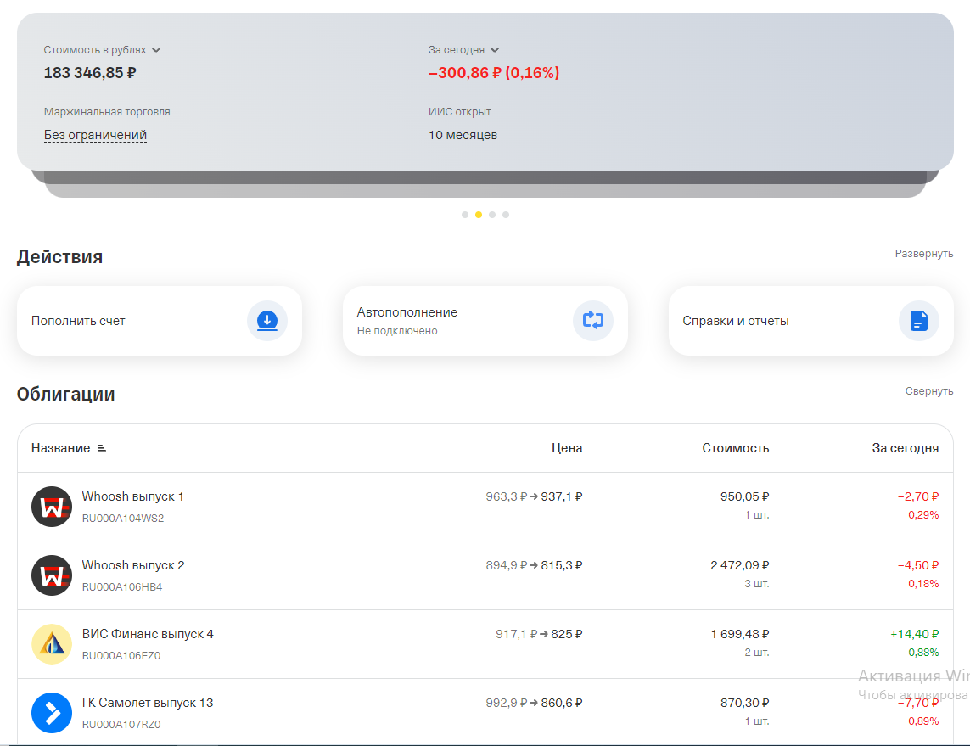Image resolution: width=970 pixels, height=746 pixels.
Task: Open the За сегодня period dropdown
Action: (x=463, y=49)
